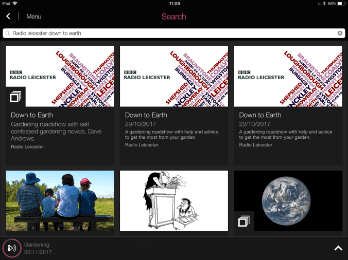Open the cartoon judge illustration thumbnail
This screenshot has width=348, height=260.
point(174,201)
